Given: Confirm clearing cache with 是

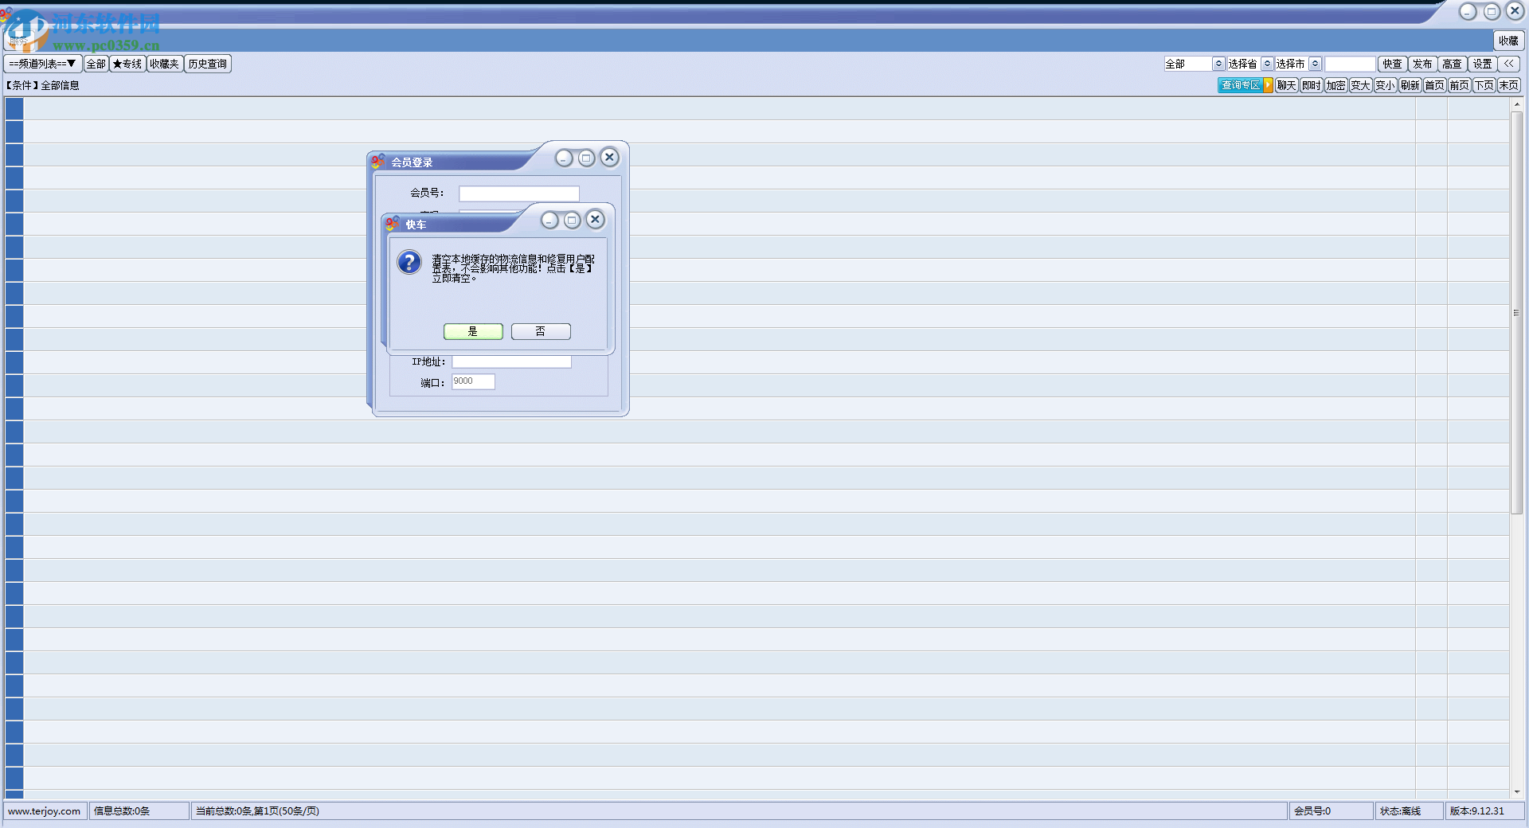Looking at the screenshot, I should tap(473, 331).
